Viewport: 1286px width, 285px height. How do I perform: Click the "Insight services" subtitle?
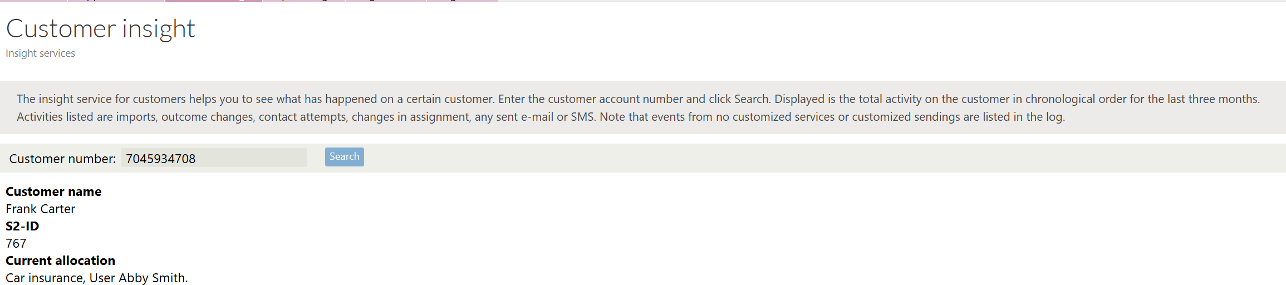(40, 53)
